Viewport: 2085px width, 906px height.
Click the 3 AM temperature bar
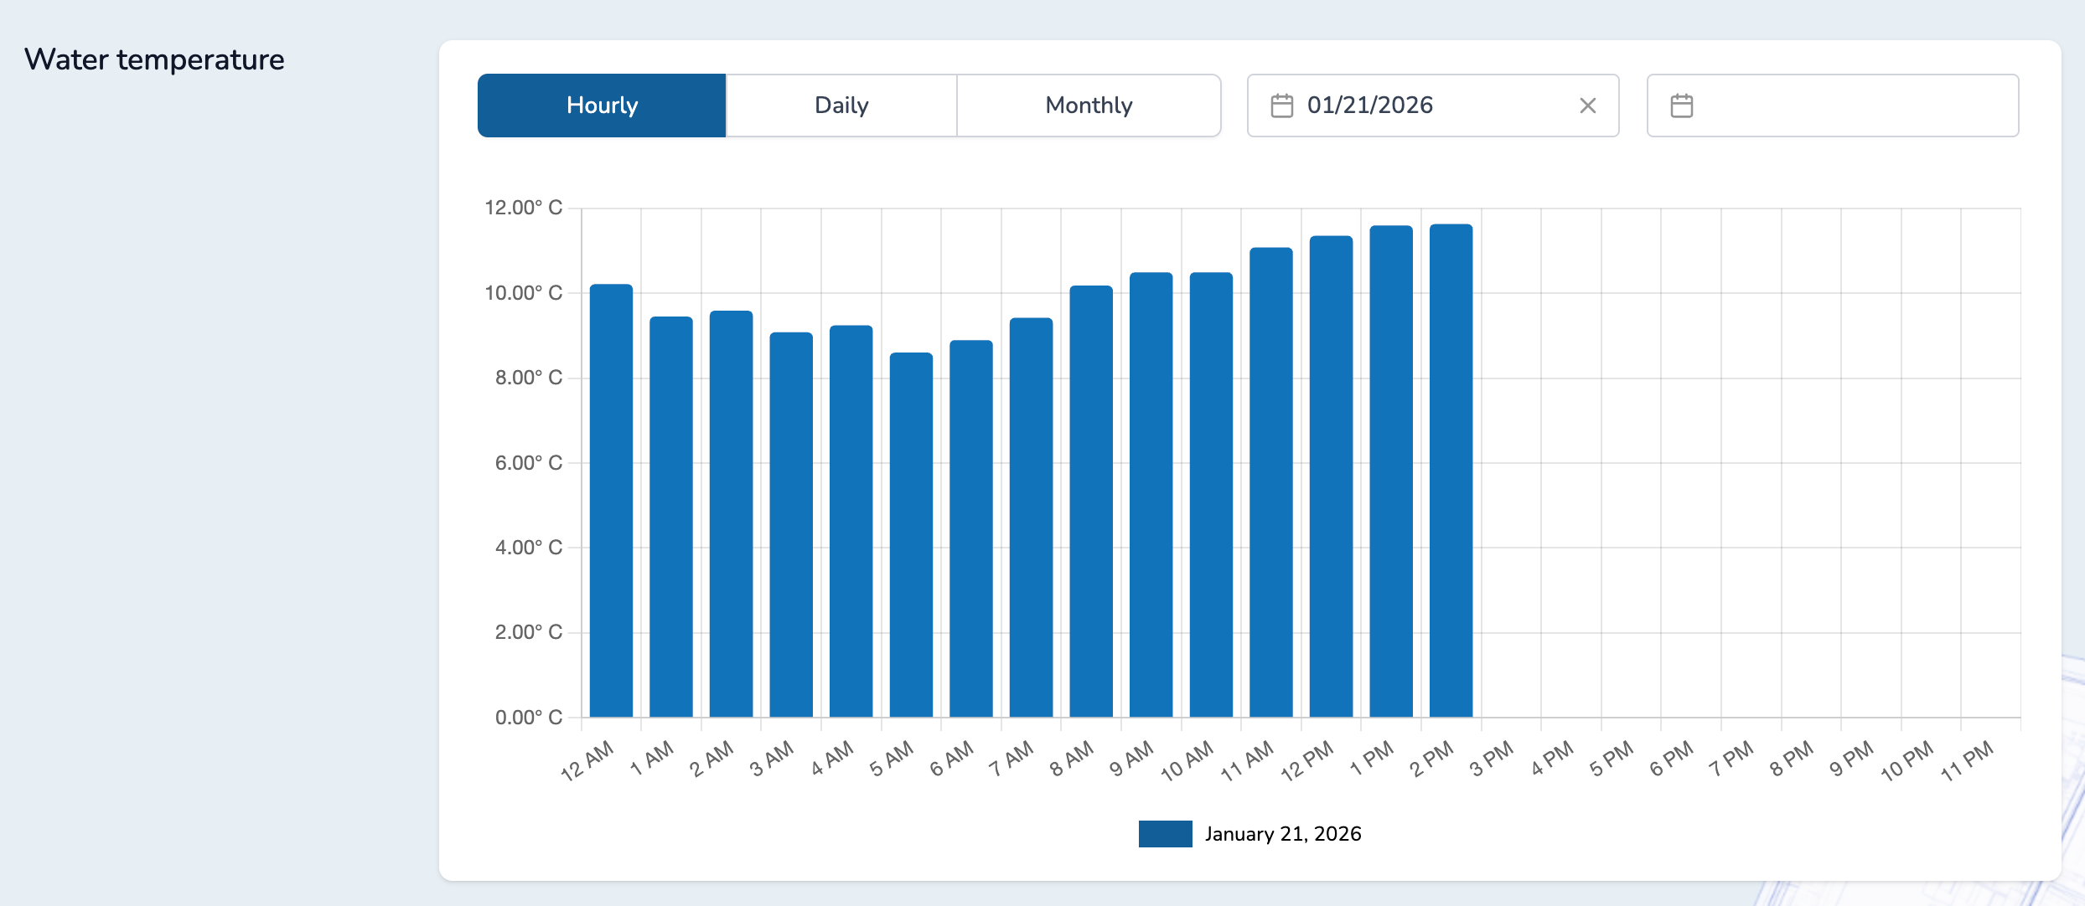[x=791, y=523]
